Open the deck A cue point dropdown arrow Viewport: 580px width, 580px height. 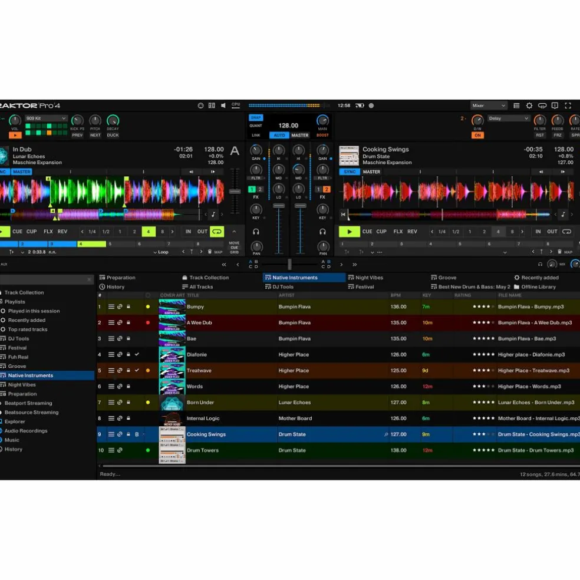[x=22, y=252]
